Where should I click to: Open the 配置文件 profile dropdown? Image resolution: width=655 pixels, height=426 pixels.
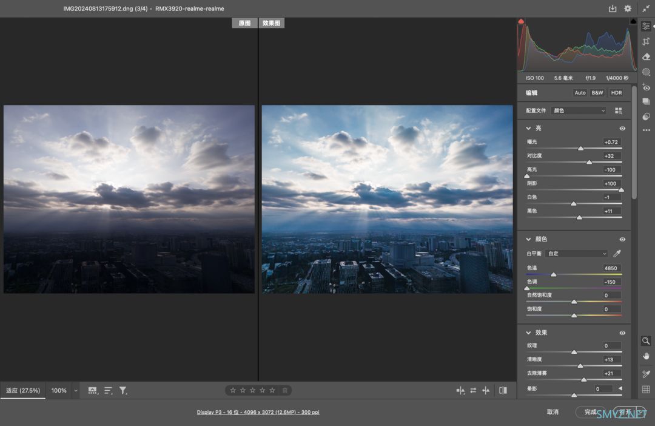click(x=579, y=110)
